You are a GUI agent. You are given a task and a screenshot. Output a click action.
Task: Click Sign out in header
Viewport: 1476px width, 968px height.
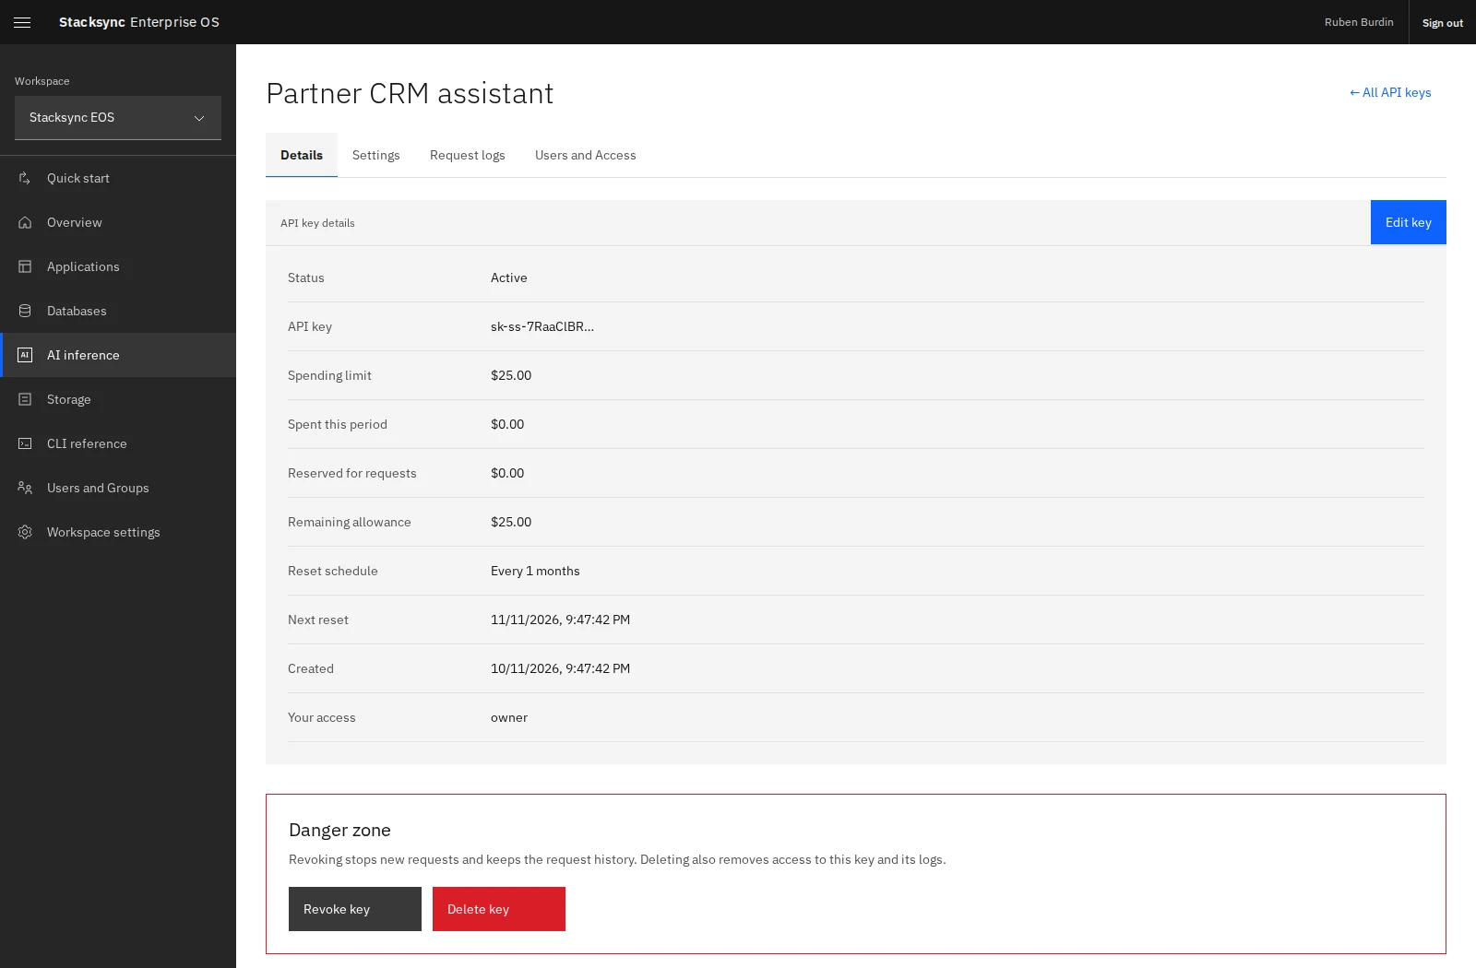[1443, 23]
